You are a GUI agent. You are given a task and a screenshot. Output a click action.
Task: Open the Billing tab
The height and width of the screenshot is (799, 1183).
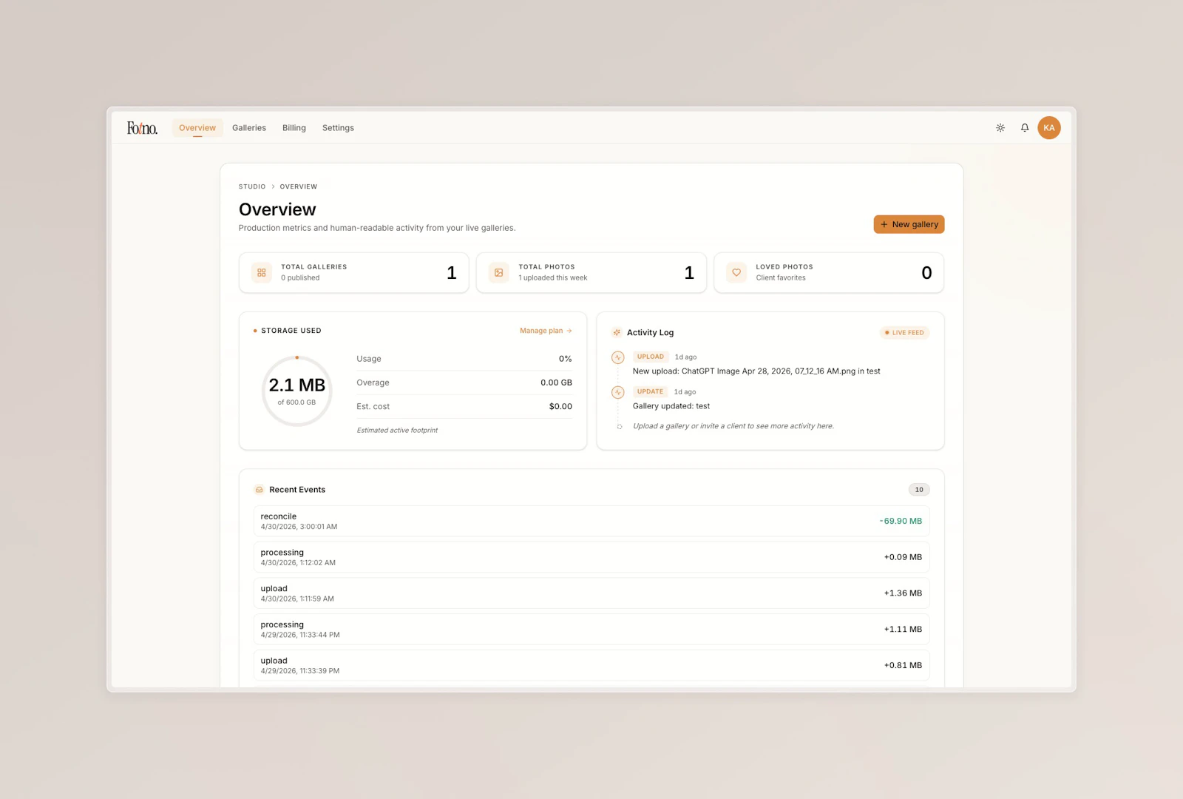point(294,128)
